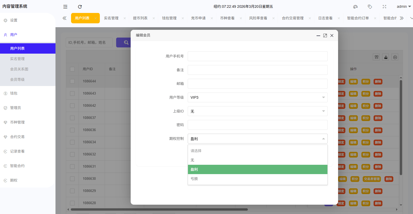Expand the 上级ID dropdown
Image resolution: width=413 pixels, height=214 pixels.
pos(257,111)
